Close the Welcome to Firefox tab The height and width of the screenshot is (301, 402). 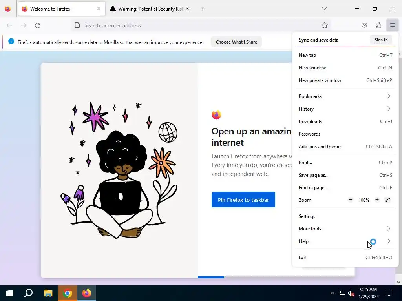click(x=99, y=9)
